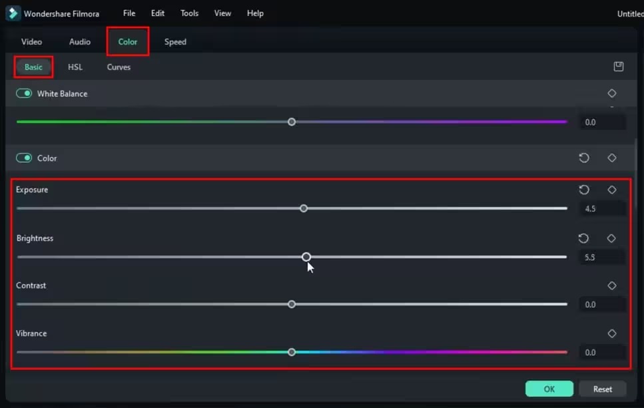644x408 pixels.
Task: Add keyframe diamond for Exposure
Action: coord(612,190)
